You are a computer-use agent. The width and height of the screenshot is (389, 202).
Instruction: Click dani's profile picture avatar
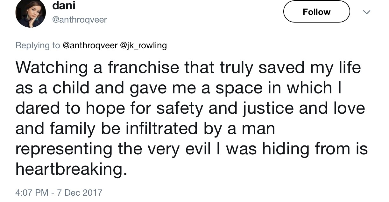pos(30,13)
